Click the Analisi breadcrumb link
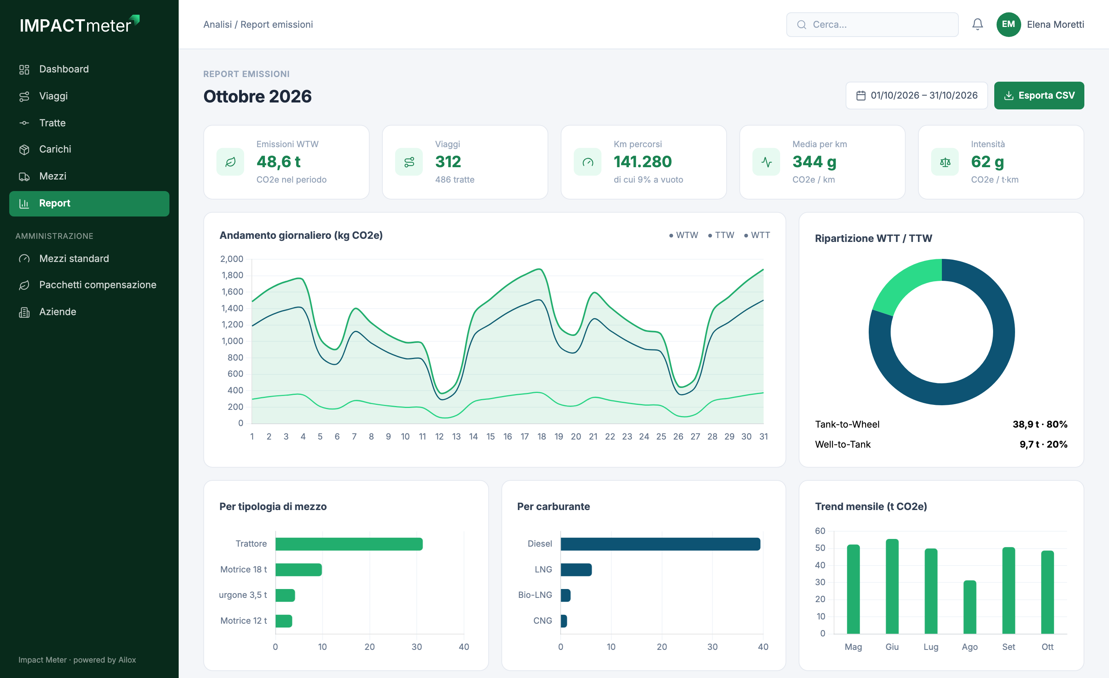Viewport: 1109px width, 678px height. pyautogui.click(x=218, y=24)
